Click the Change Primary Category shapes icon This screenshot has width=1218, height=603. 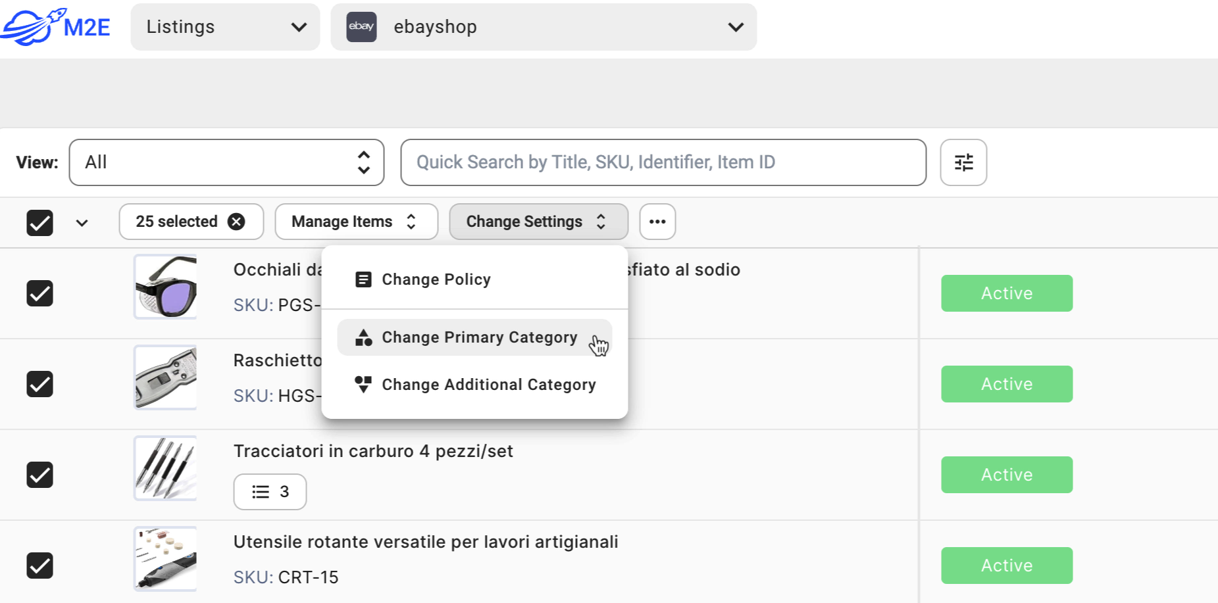click(x=363, y=337)
